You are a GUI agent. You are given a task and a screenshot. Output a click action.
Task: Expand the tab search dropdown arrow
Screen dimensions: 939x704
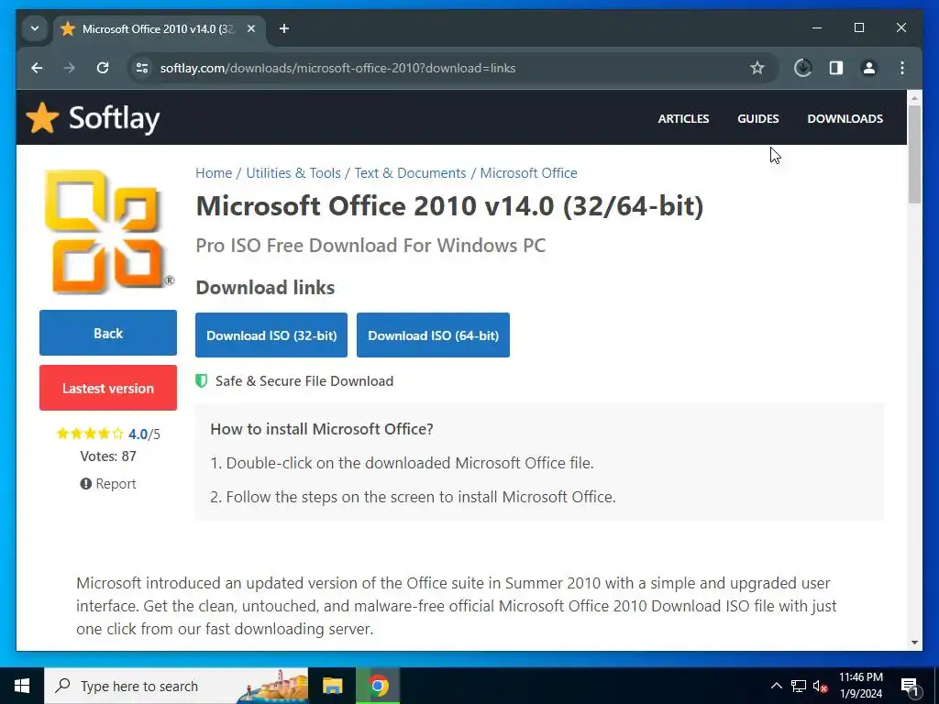(35, 28)
